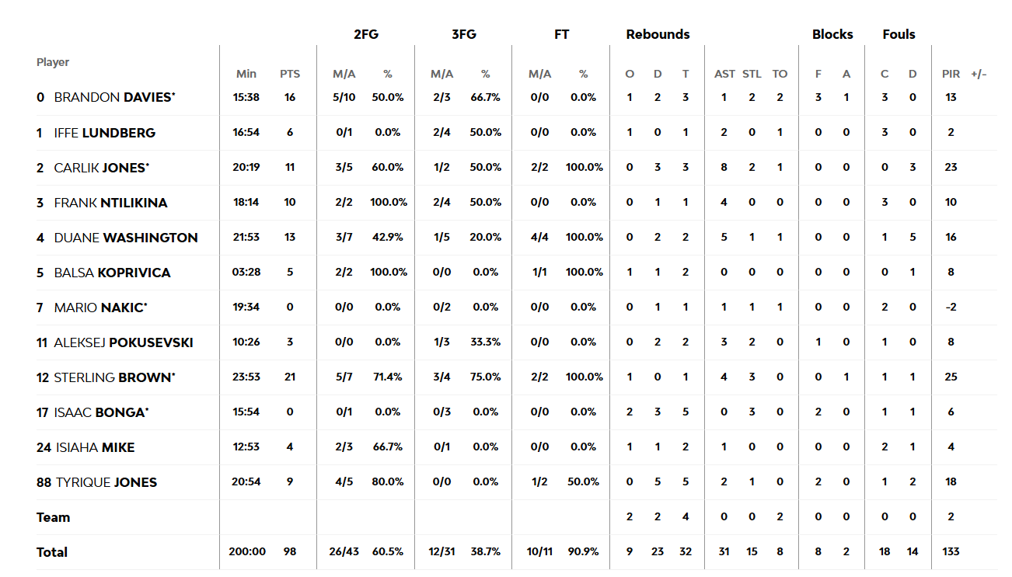Click the +/- column header
Viewport: 1012px width, 577px height.
[x=979, y=74]
